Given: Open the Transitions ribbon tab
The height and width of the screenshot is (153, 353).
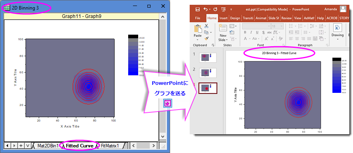Looking at the screenshot, I should pos(248,18).
